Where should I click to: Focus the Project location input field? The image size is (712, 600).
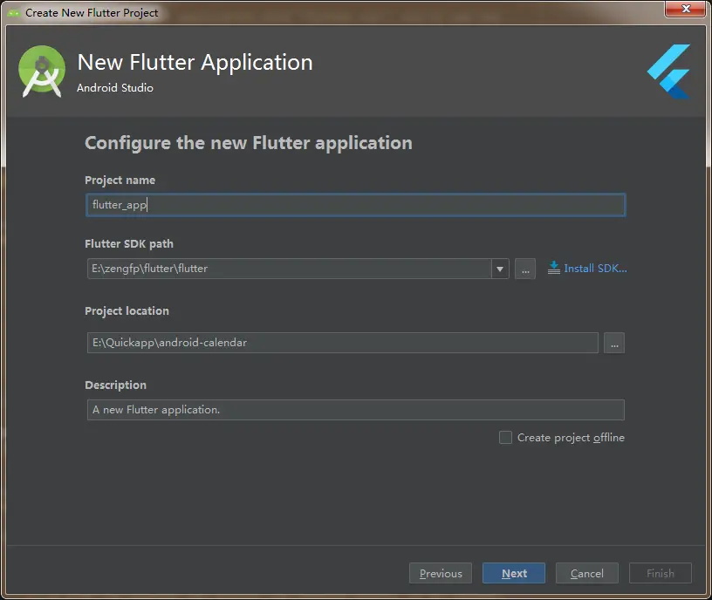[x=343, y=343]
